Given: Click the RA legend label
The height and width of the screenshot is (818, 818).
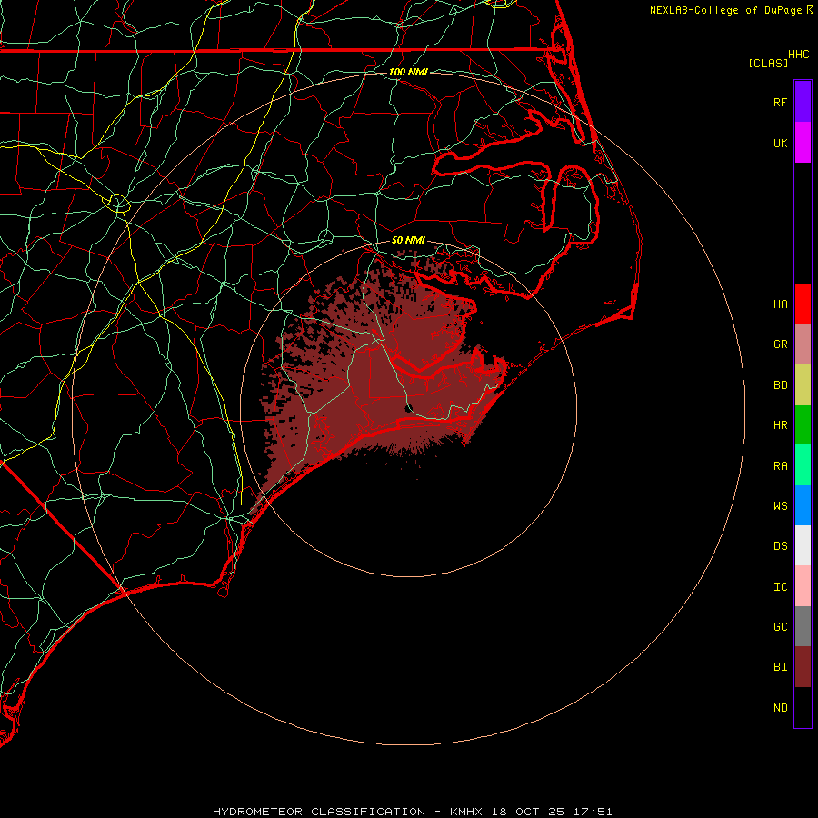Looking at the screenshot, I should 781,465.
